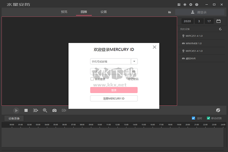Toggle the 定时 checkbox
Screen dimensions: 228x152
[x=193, y=118]
